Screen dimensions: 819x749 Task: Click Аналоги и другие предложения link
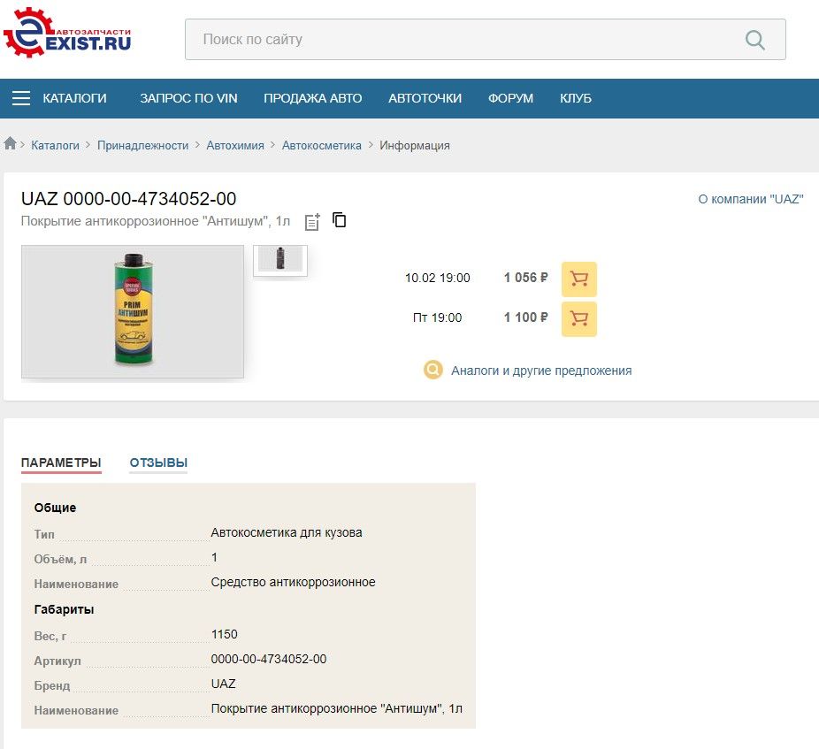pyautogui.click(x=540, y=371)
